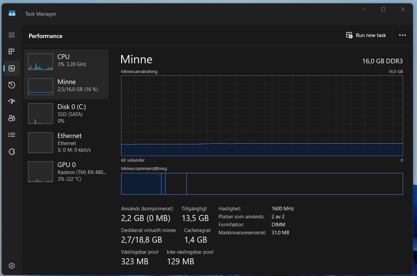Maximize the Task Manager window
Screen dimensions: 417x276
click(383, 10)
